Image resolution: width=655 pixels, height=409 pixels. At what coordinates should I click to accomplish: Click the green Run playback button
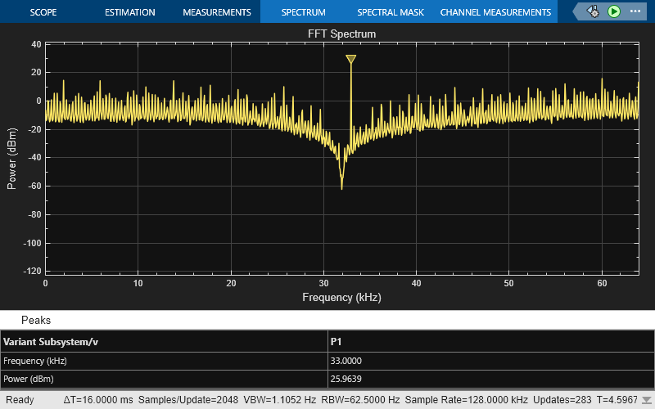pos(614,11)
